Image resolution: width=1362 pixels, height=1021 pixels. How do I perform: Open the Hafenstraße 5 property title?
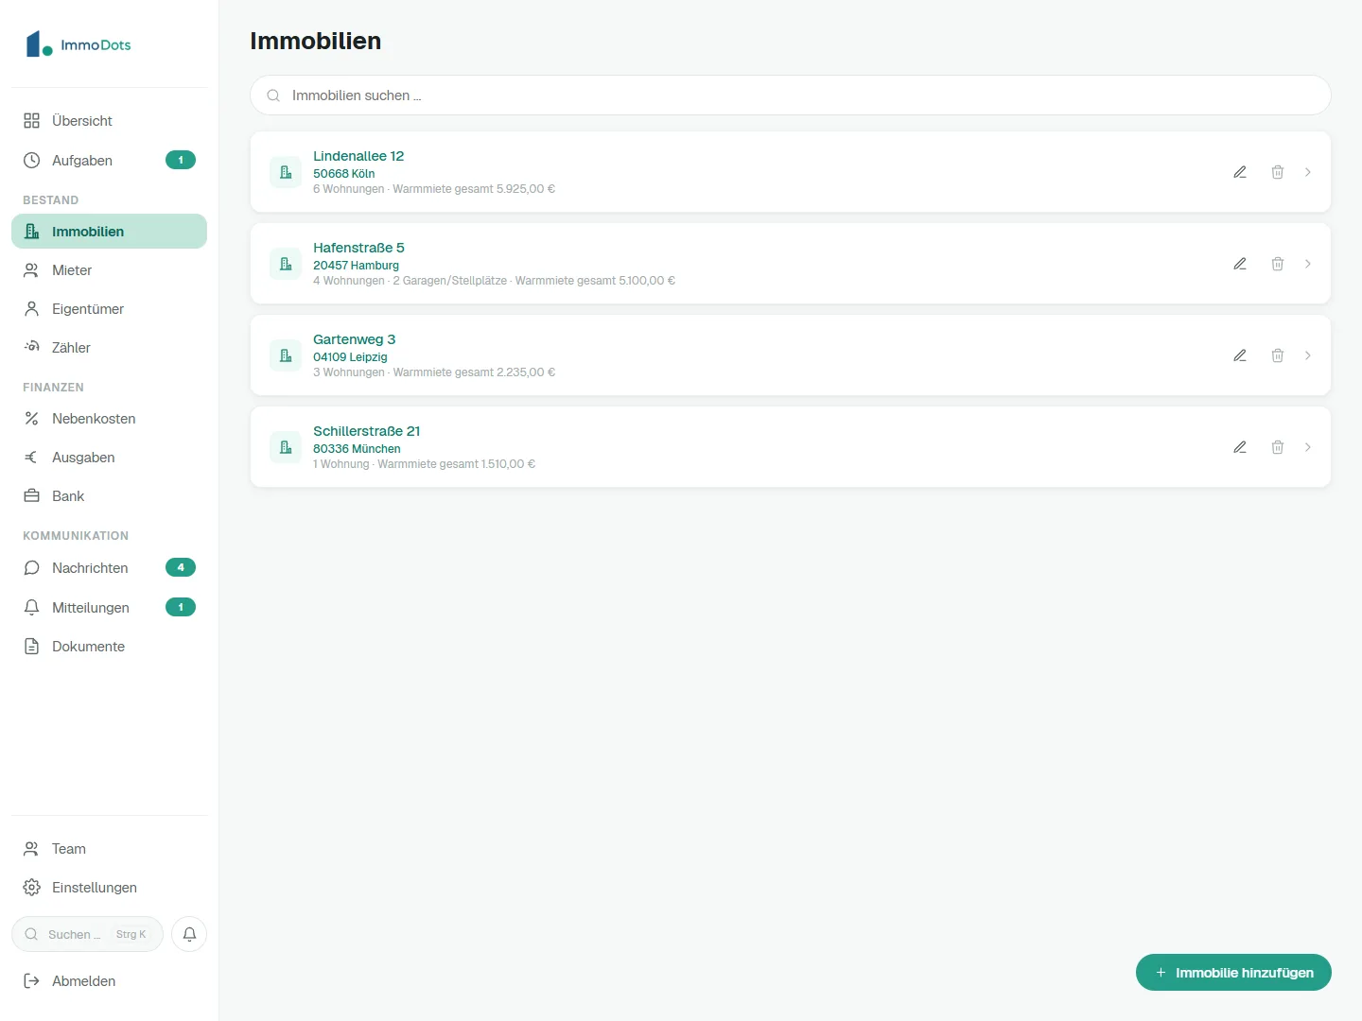pyautogui.click(x=358, y=248)
